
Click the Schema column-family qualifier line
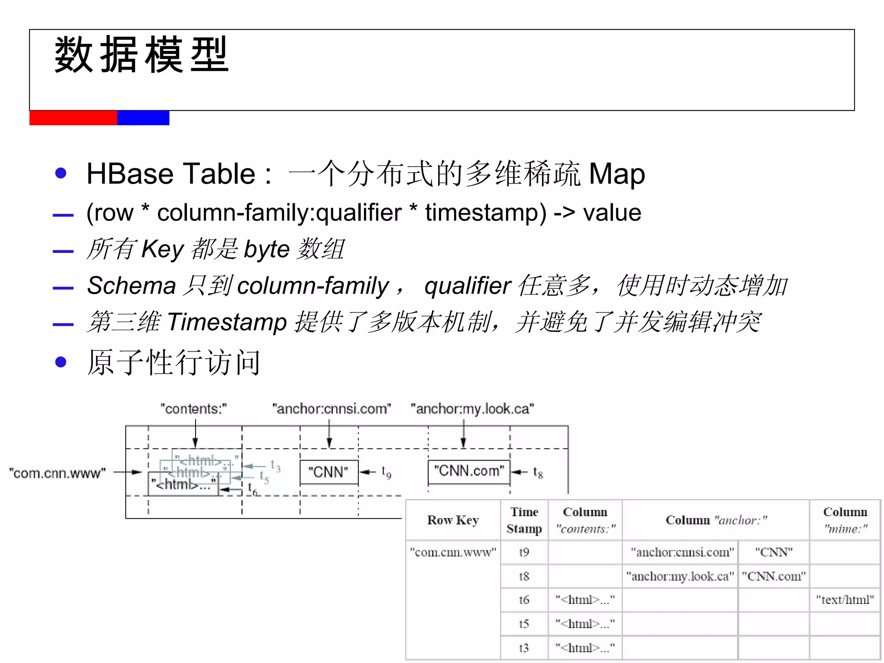pyautogui.click(x=437, y=286)
